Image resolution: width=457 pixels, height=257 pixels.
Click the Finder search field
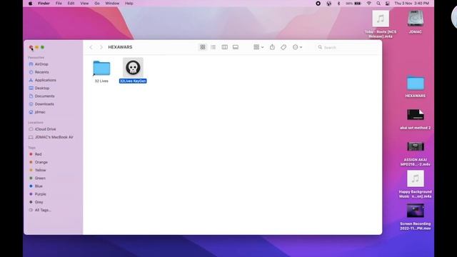pyautogui.click(x=347, y=47)
